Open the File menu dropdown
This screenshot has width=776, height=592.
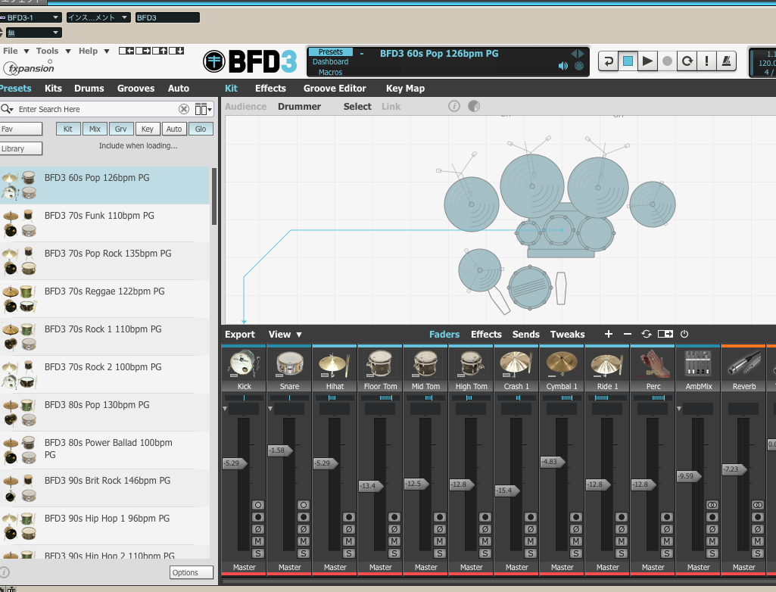click(16, 51)
